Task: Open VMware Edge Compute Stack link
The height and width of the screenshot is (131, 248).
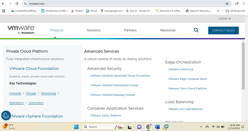Action: pyautogui.click(x=188, y=79)
